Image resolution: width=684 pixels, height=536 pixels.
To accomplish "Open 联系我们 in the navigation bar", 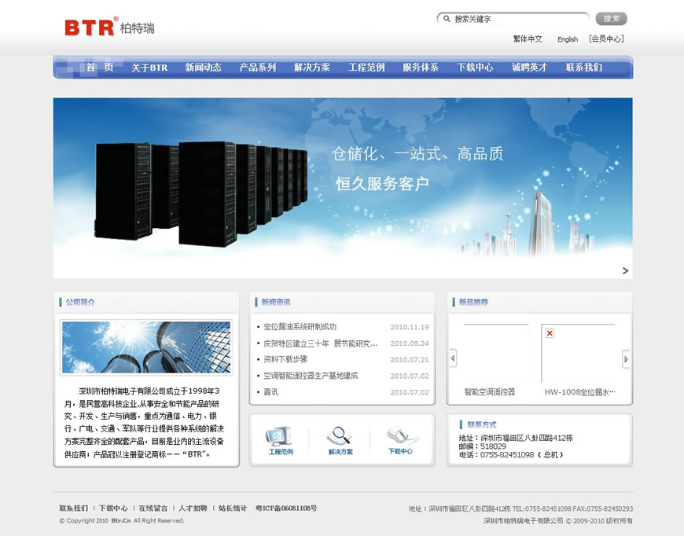I will [x=584, y=67].
